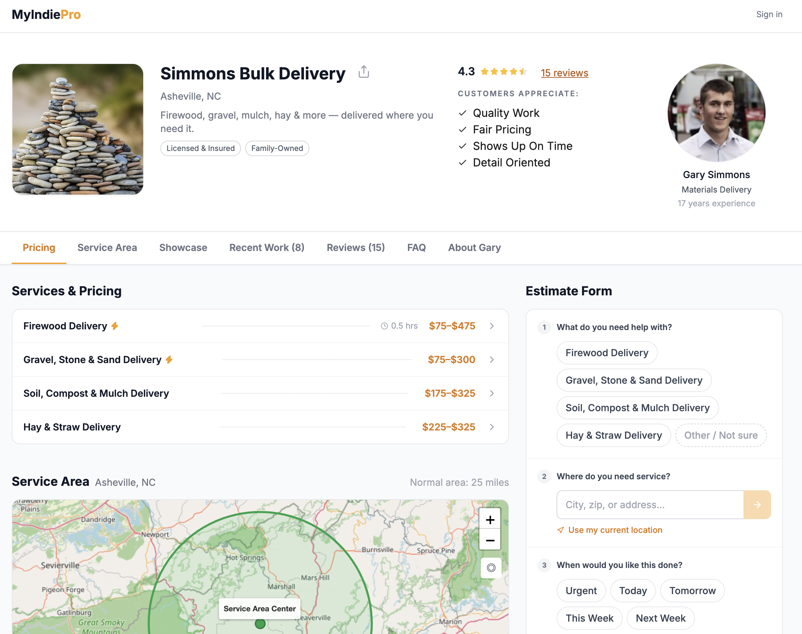Click the Service Area Center map label
The height and width of the screenshot is (634, 802).
(x=260, y=609)
